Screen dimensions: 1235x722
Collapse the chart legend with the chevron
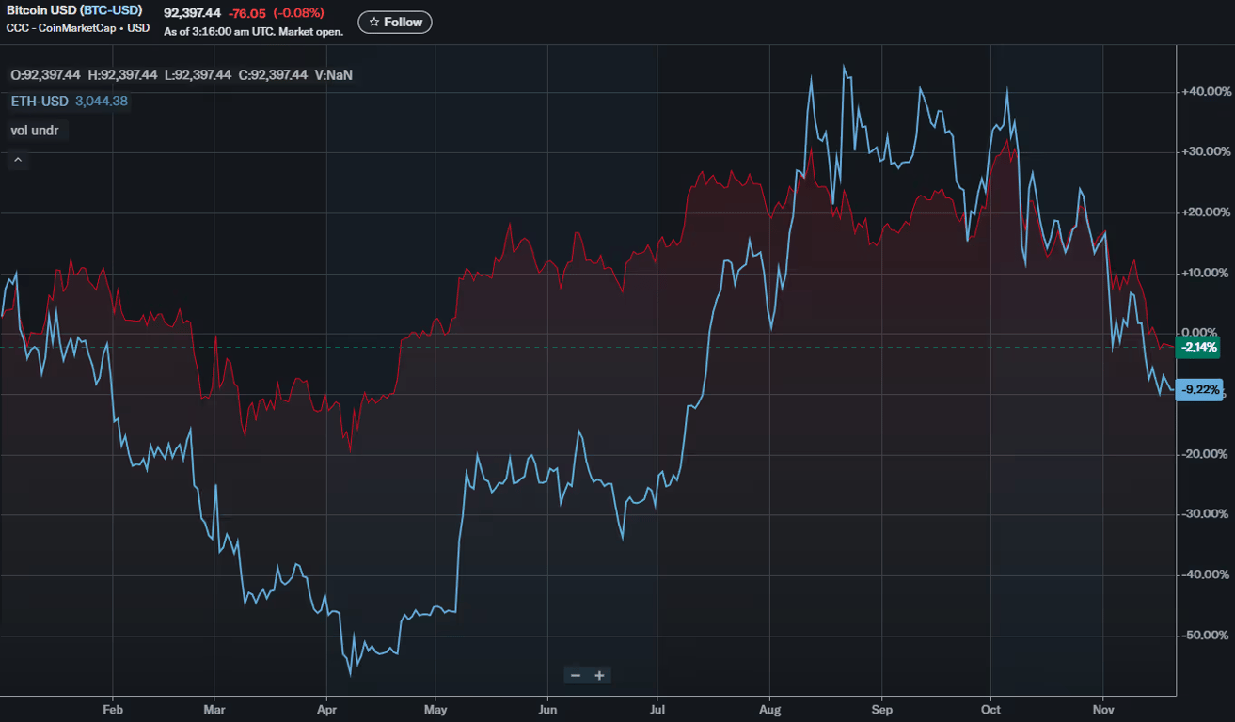point(18,160)
